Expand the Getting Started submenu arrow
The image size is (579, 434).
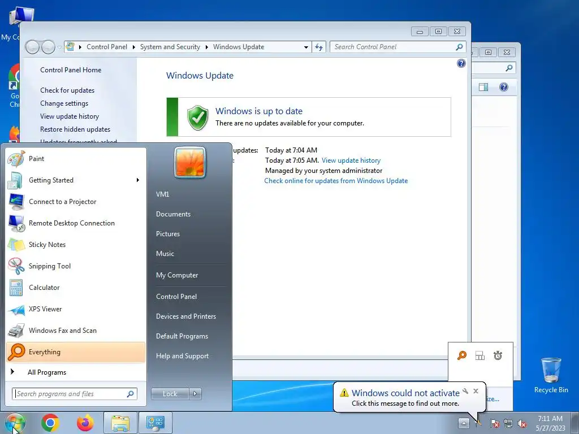click(138, 180)
